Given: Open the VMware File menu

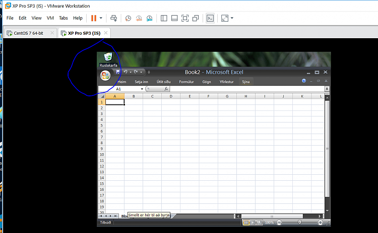Looking at the screenshot, I should (x=10, y=18).
